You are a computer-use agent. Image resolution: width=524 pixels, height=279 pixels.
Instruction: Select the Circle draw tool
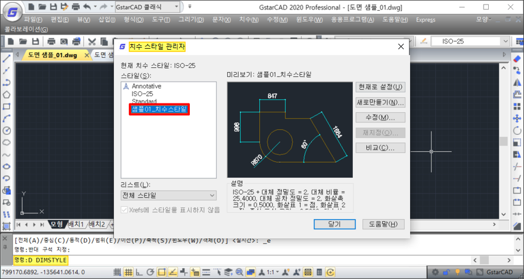(6, 130)
